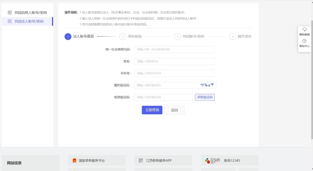The image size is (313, 171).
Task: Select step 1 法人账号查询 circle
Action: (x=68, y=36)
